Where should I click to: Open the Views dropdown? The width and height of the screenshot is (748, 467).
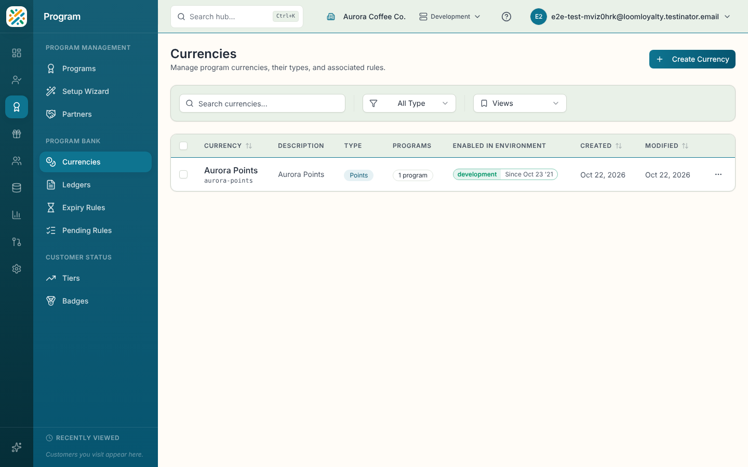[520, 103]
